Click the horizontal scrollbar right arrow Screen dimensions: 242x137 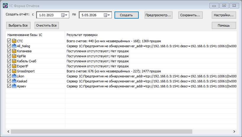[x=234, y=131]
